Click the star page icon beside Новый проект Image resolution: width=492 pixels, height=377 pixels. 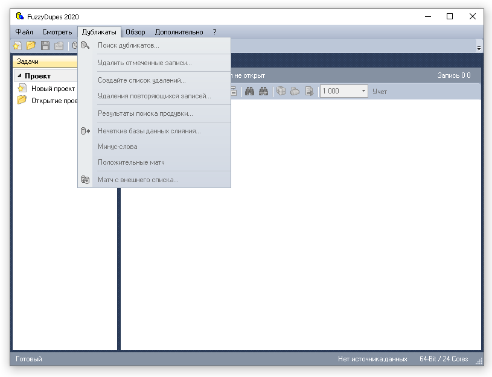(22, 89)
